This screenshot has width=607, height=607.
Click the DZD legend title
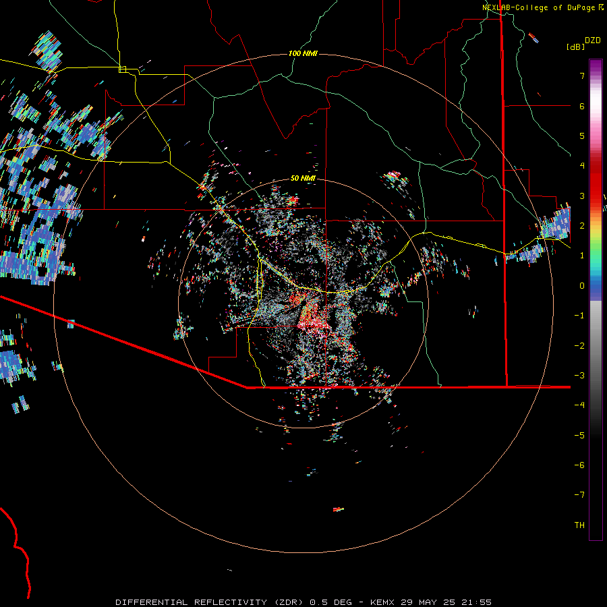coord(593,40)
